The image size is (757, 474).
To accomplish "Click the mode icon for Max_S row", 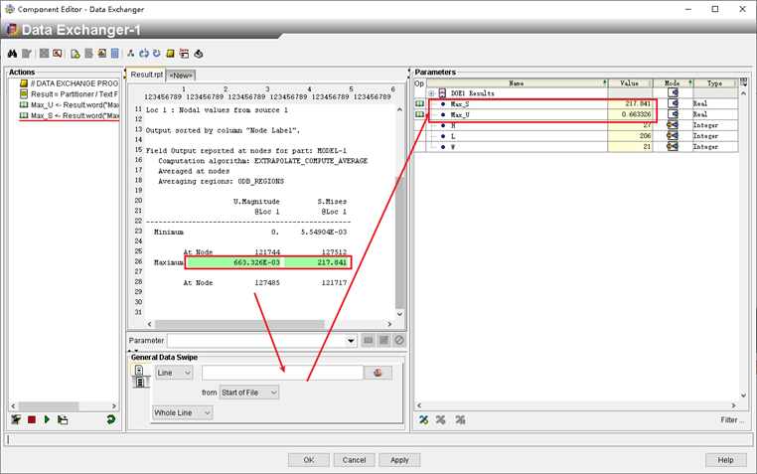I will (x=671, y=103).
